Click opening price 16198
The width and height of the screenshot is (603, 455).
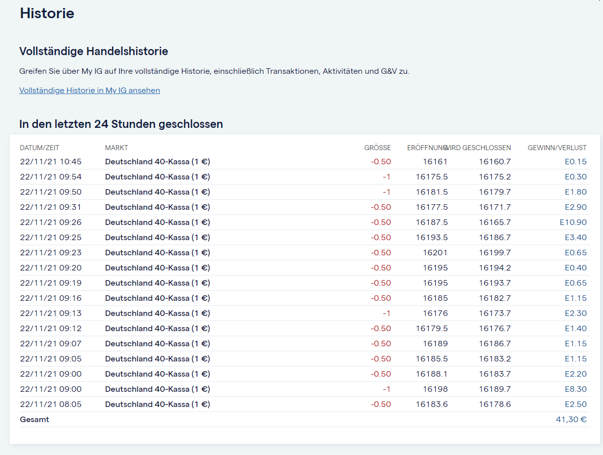(435, 389)
